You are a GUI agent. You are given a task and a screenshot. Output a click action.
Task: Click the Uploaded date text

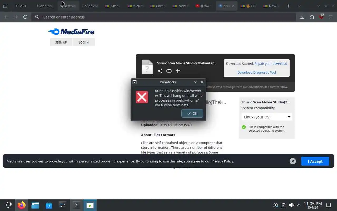click(x=166, y=125)
